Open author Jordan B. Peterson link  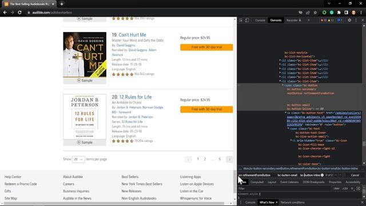pos(129,108)
